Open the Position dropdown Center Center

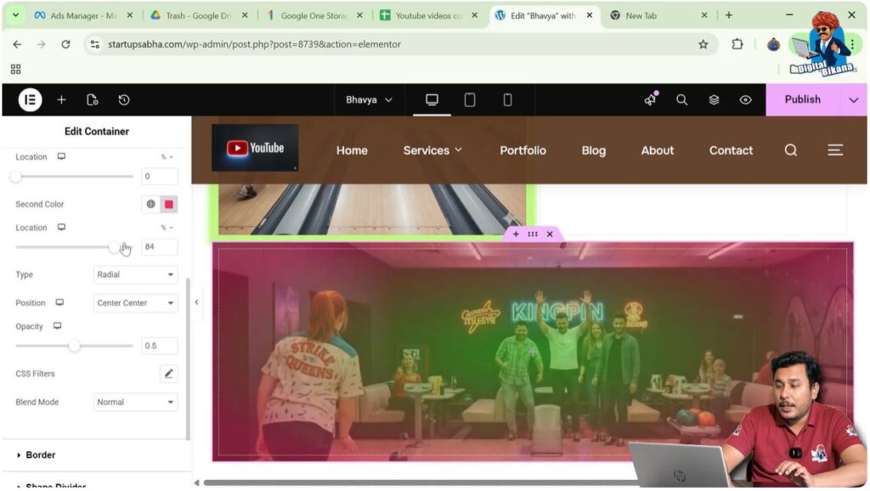[135, 303]
